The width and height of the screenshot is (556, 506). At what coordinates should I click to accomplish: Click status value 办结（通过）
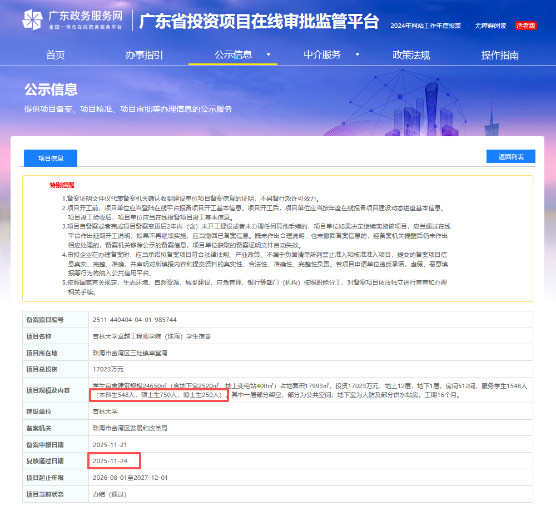coord(110,494)
